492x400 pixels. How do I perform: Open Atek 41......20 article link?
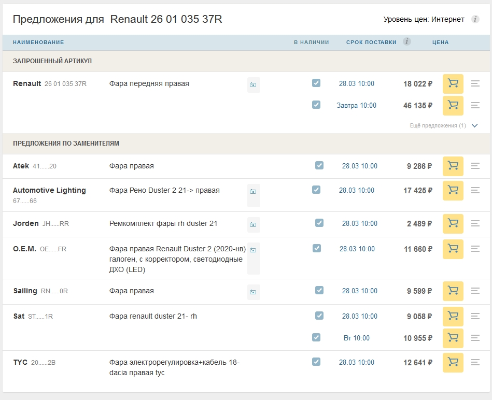pyautogui.click(x=45, y=166)
